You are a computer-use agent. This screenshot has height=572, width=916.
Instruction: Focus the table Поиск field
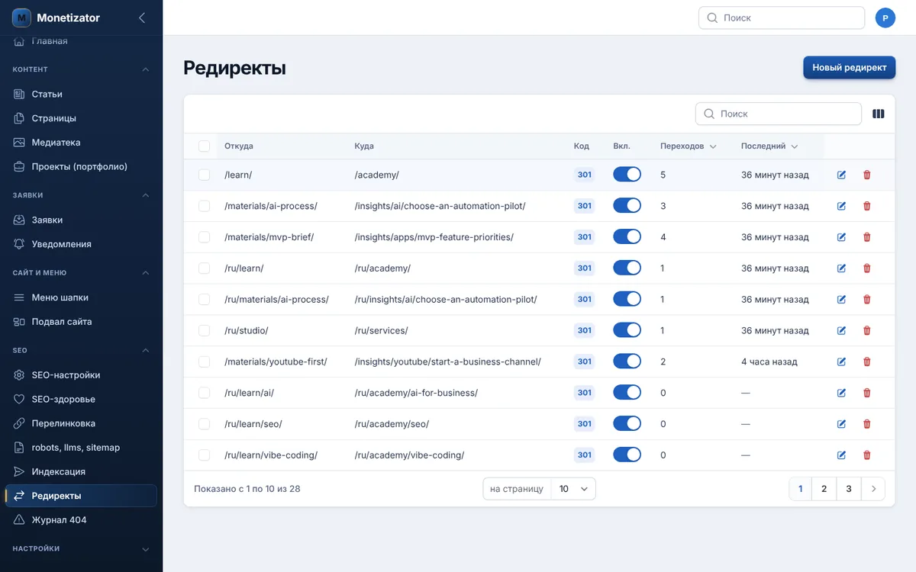pyautogui.click(x=779, y=114)
